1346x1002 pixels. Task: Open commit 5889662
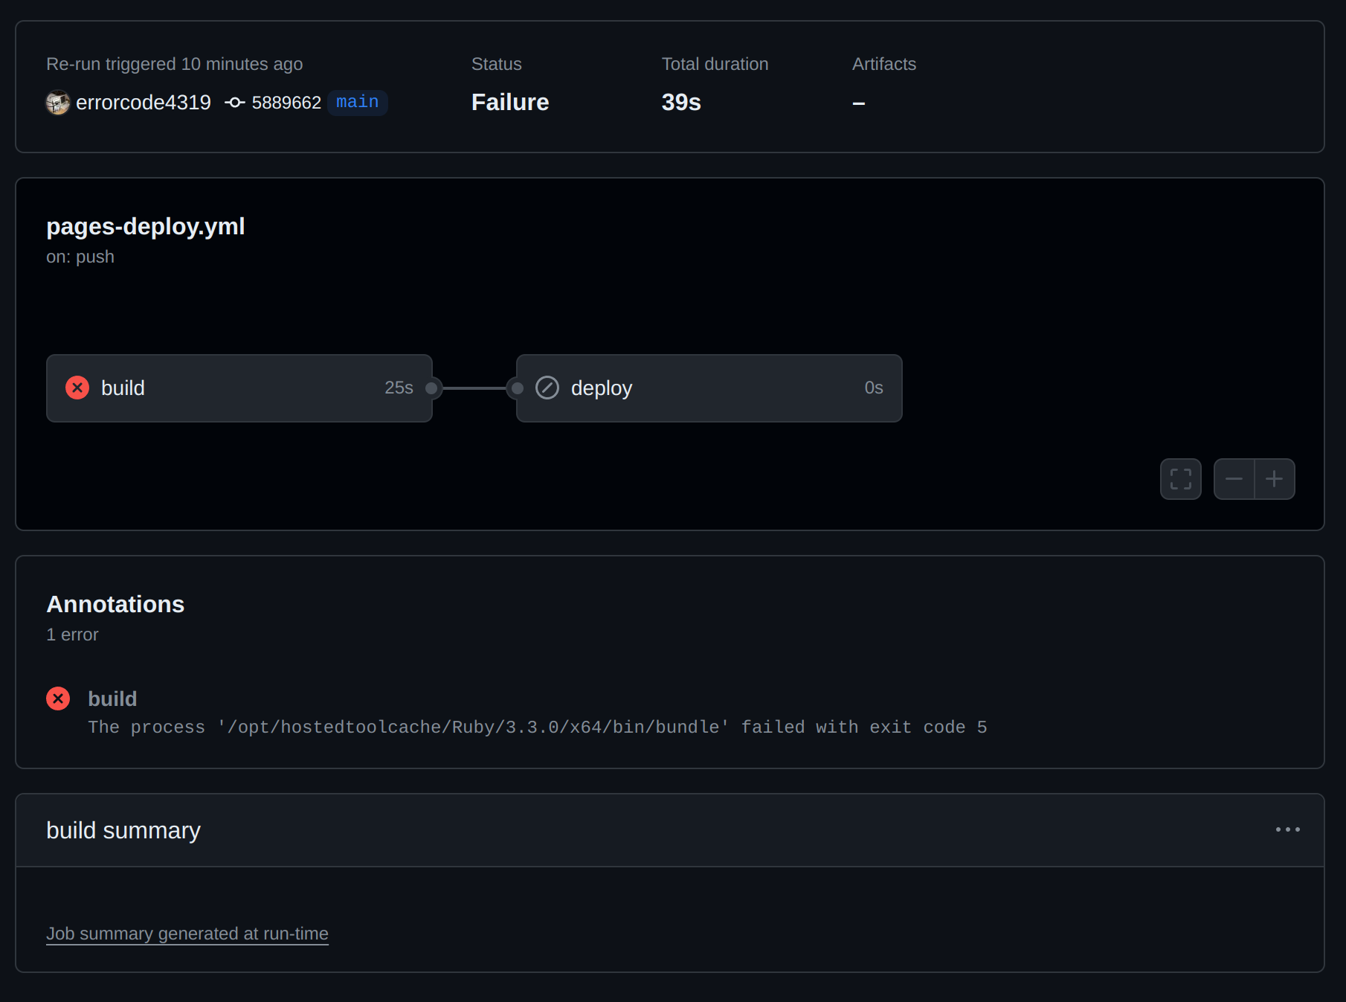tap(286, 103)
